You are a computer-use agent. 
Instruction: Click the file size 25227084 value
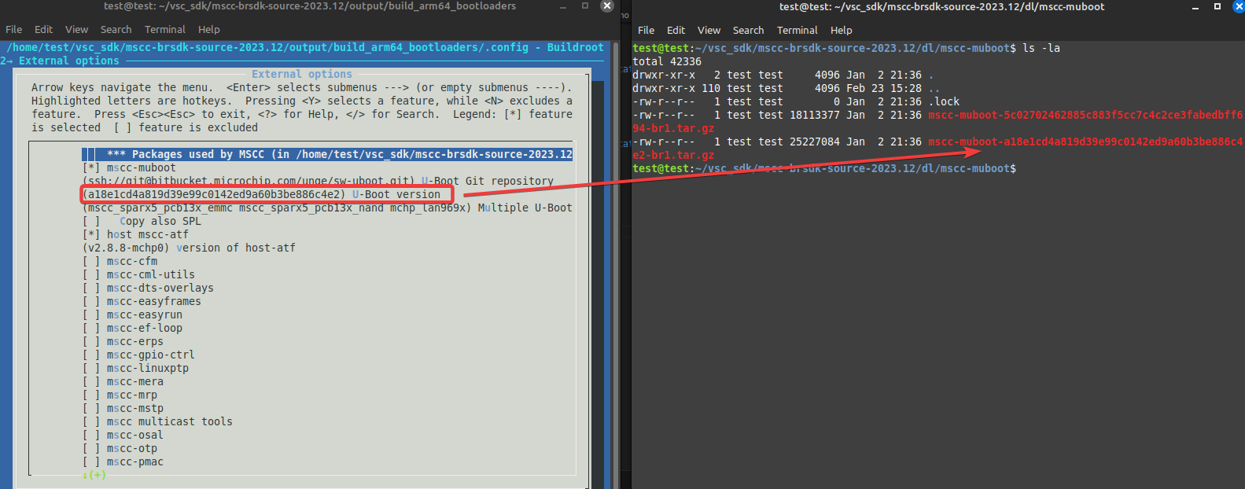pos(815,142)
